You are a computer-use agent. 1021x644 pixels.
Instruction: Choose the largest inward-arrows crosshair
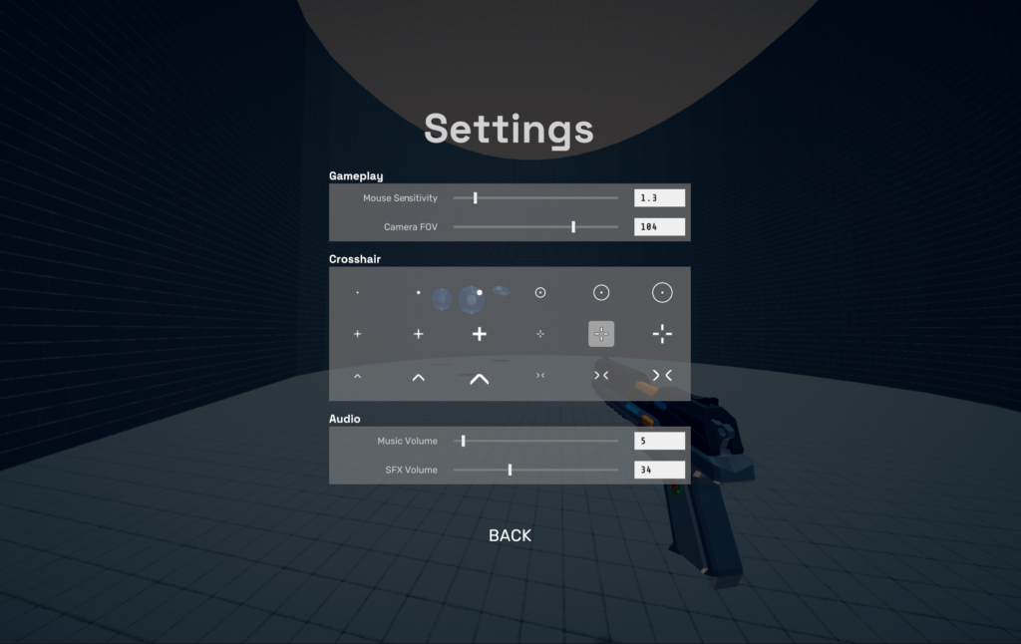[x=662, y=375]
